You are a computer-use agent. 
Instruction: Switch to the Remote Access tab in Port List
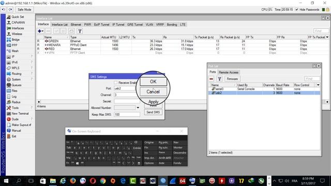click(x=229, y=72)
